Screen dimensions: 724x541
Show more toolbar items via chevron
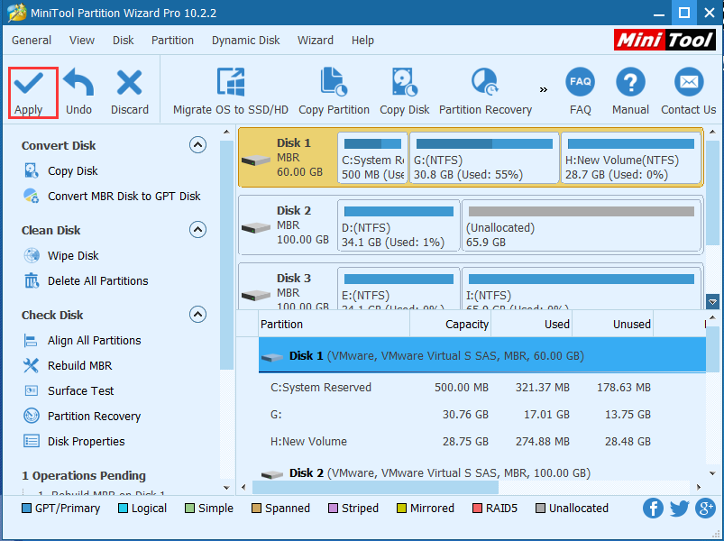(544, 89)
